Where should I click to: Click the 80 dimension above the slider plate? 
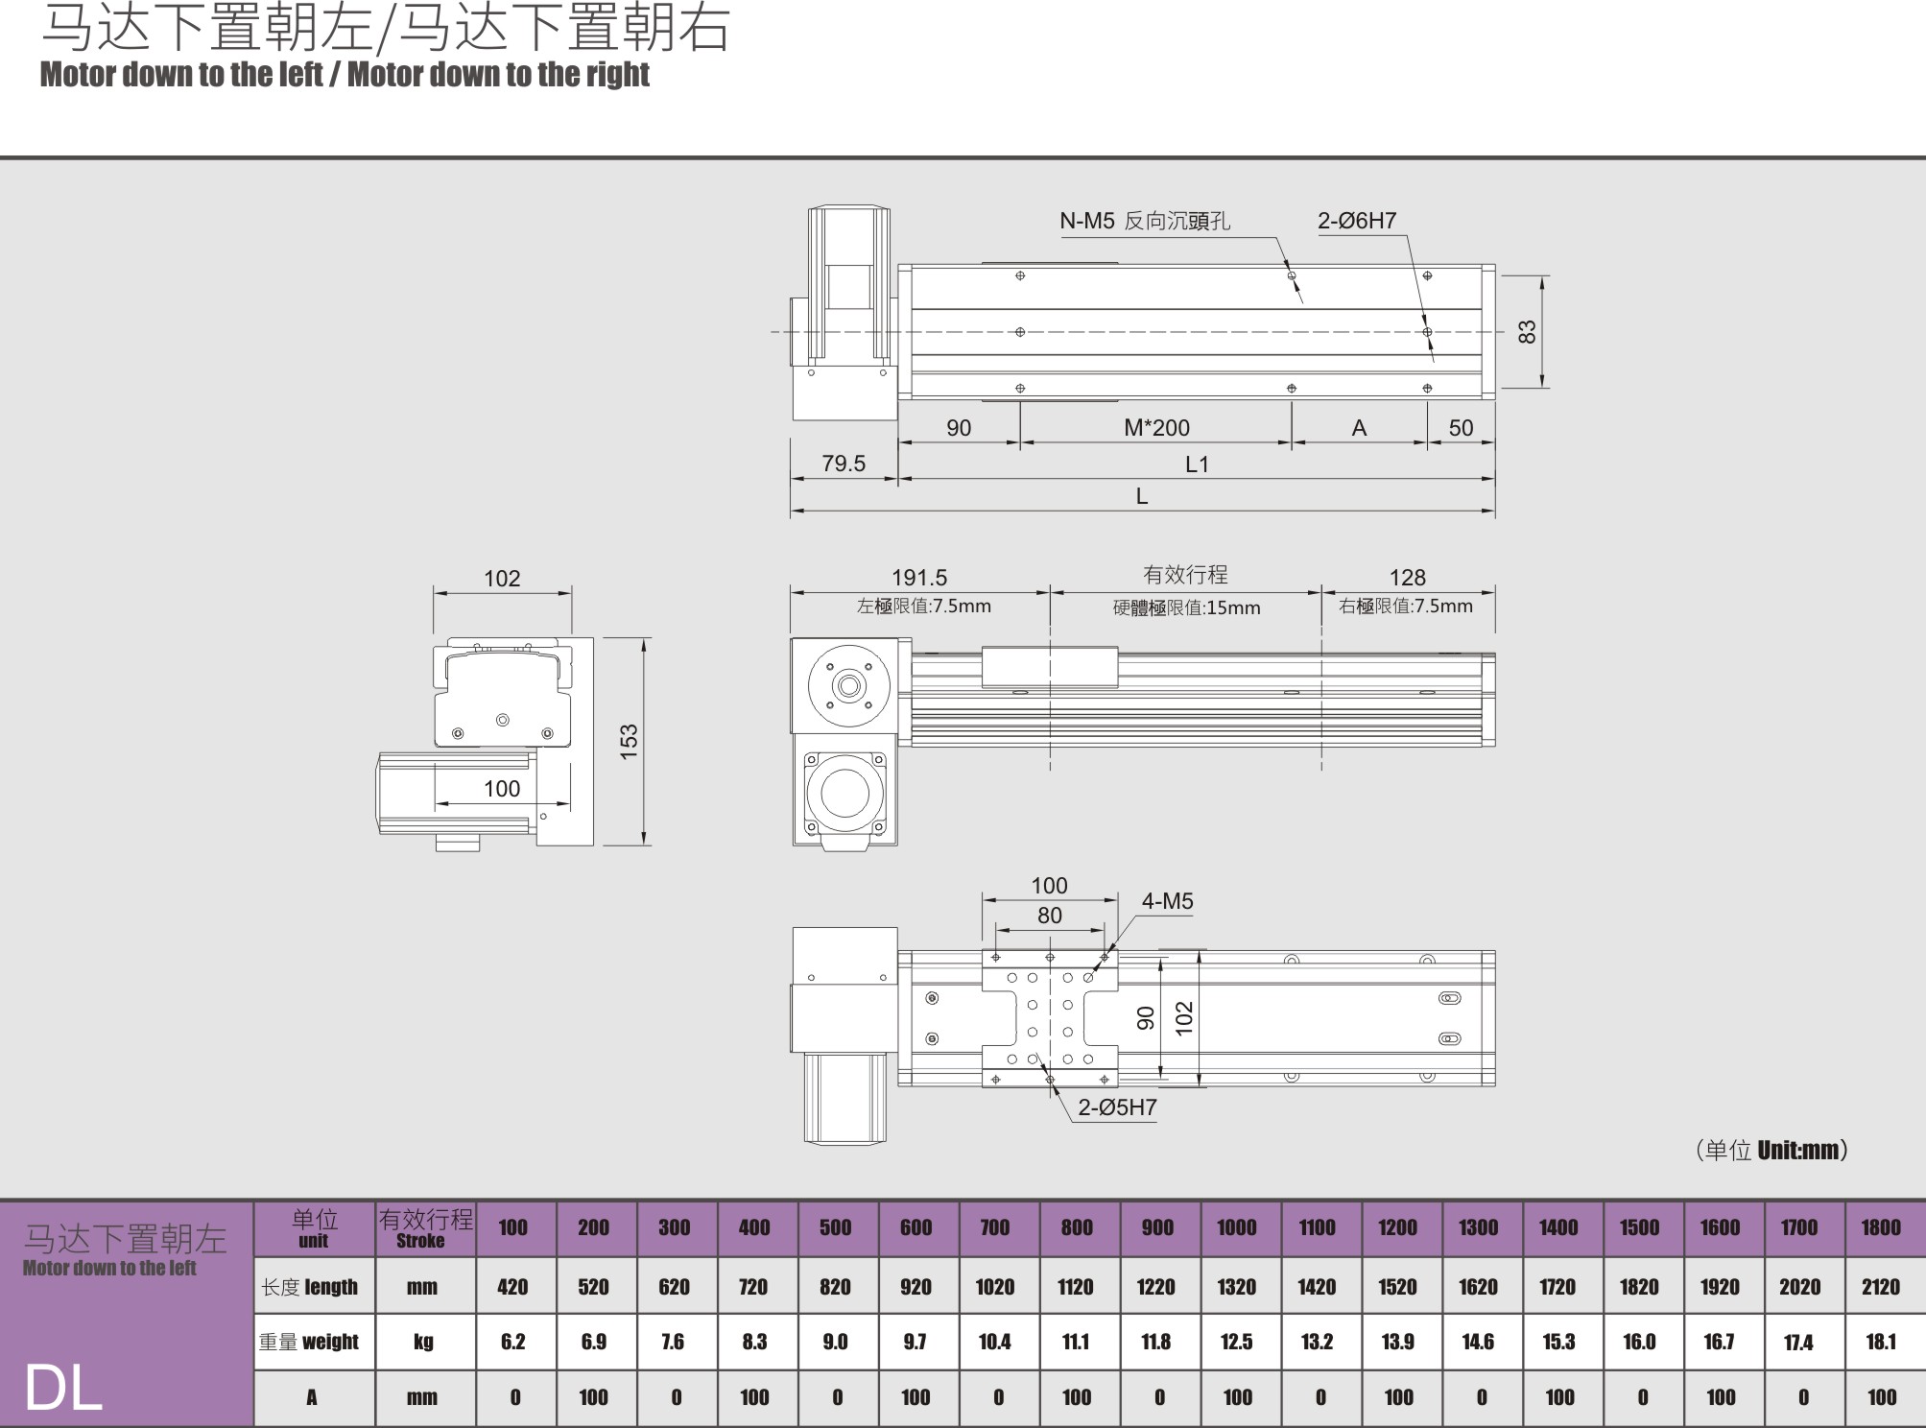point(1050,916)
